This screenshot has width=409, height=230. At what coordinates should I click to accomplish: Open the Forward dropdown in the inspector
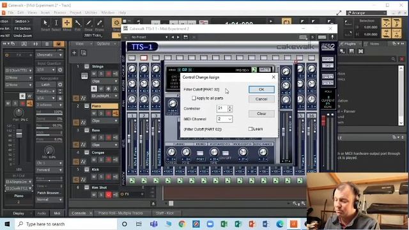point(49,170)
